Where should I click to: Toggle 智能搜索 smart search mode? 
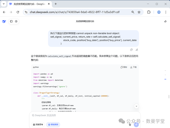[x=53, y=125]
